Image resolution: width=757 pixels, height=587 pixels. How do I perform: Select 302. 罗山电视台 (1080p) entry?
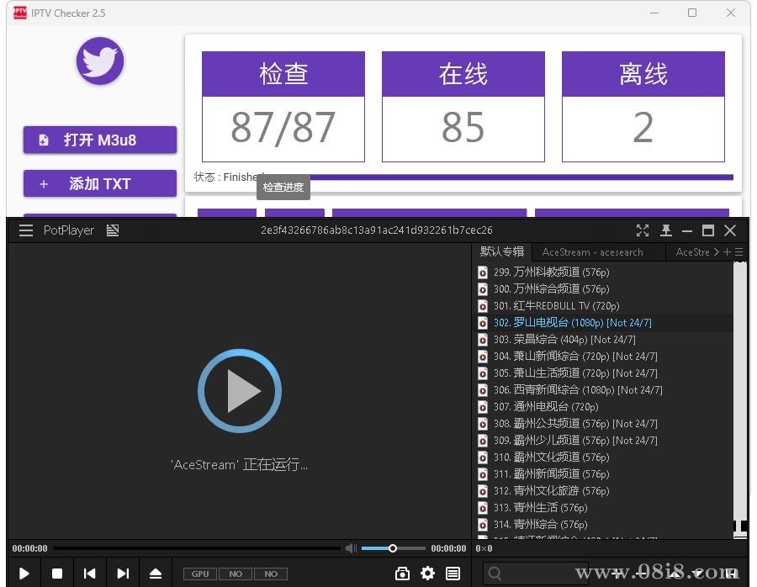[x=603, y=323]
